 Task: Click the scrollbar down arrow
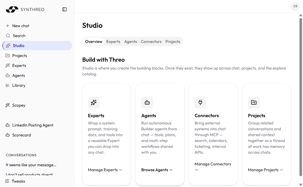click(x=301, y=185)
